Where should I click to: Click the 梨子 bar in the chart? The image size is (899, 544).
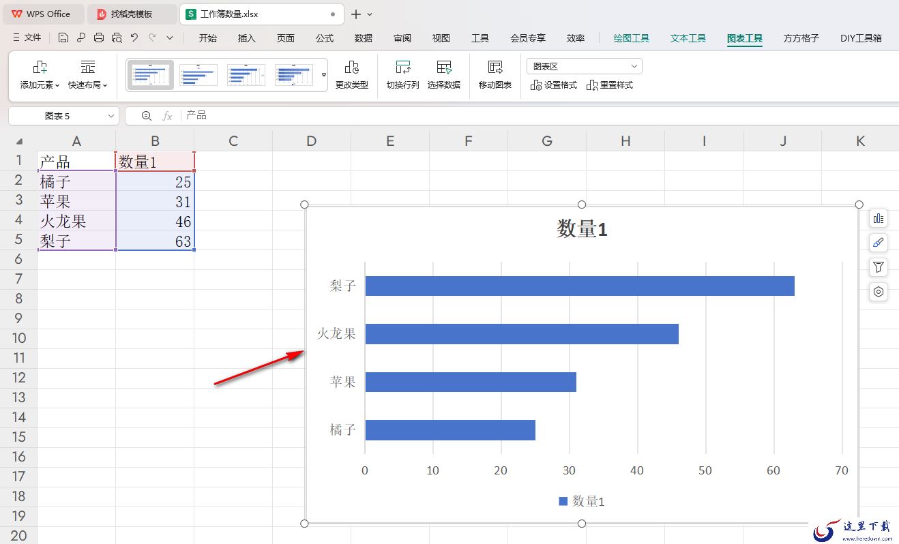pos(580,286)
